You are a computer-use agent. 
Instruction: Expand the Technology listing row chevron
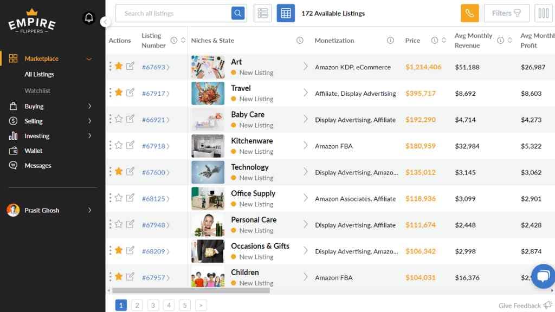click(x=306, y=172)
